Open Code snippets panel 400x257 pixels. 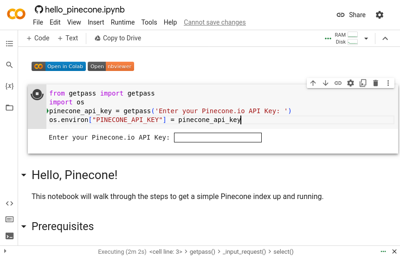(x=9, y=203)
